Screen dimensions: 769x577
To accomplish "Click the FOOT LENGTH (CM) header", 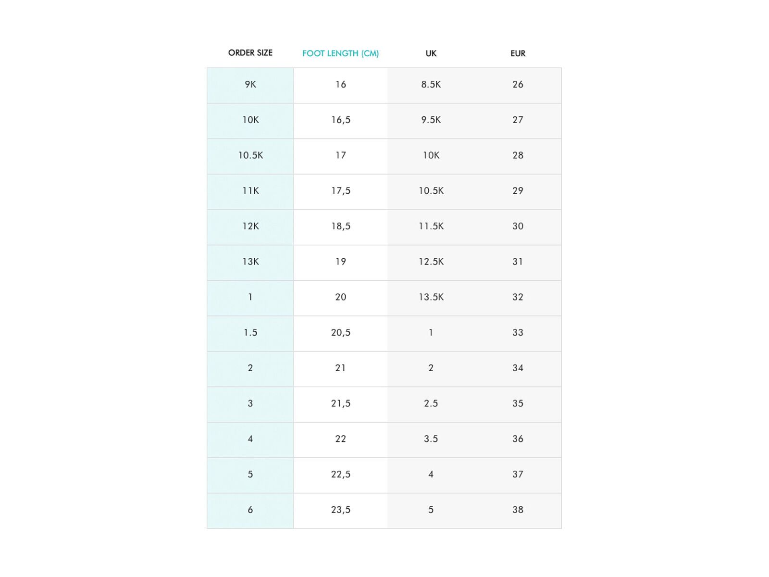I will pyautogui.click(x=340, y=53).
